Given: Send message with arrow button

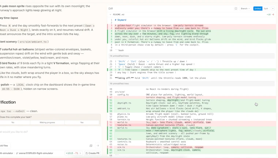Looking at the screenshot, I should [98, 146].
